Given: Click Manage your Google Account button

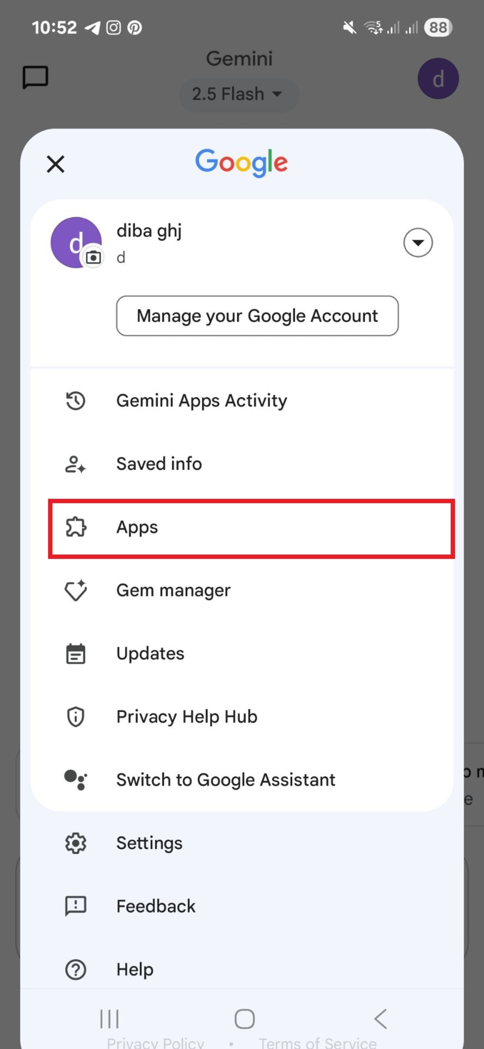Looking at the screenshot, I should click(x=257, y=316).
